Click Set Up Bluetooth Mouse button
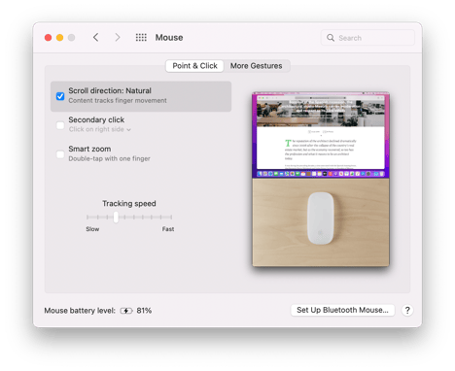The image size is (455, 371). (342, 310)
